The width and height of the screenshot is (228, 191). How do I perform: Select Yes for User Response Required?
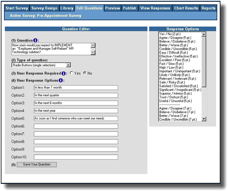click(71, 73)
